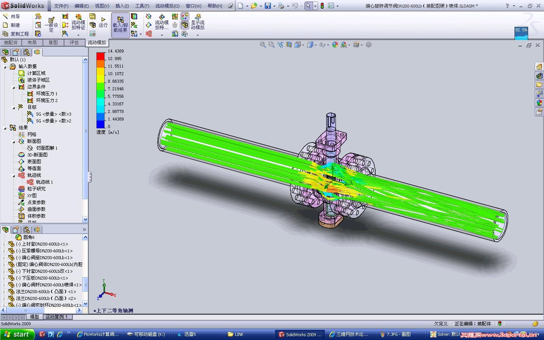Open Flow Simulation analysis tab icon, upper panel
The width and height of the screenshot is (544, 340).
(x=37, y=52)
